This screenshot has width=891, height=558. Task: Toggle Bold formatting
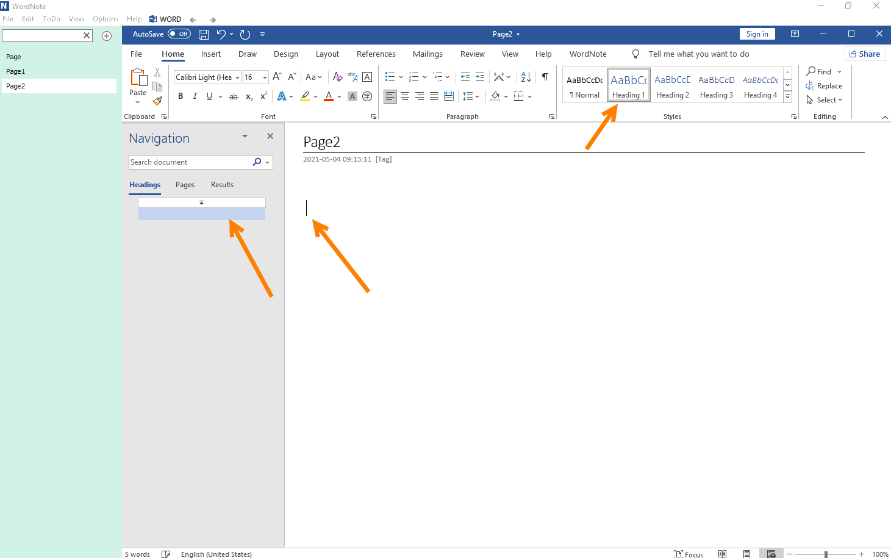(181, 96)
